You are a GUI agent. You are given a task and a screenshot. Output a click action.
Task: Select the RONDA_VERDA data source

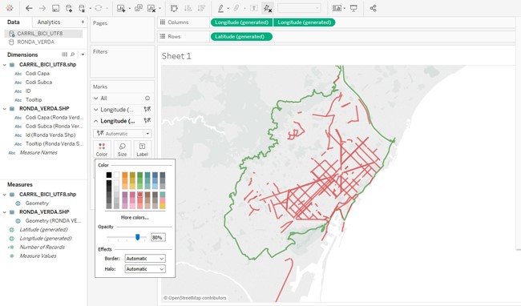point(35,42)
